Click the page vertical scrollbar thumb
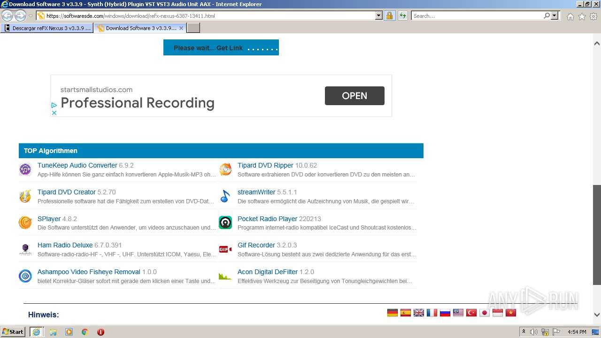601x338 pixels. click(597, 235)
